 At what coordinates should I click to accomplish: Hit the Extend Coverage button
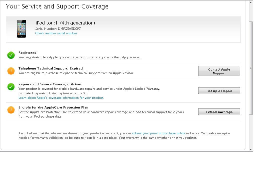point(219,112)
